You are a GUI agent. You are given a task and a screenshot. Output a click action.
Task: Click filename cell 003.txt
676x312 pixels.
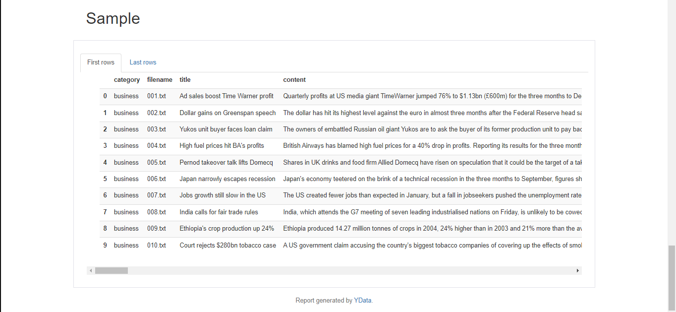point(157,129)
